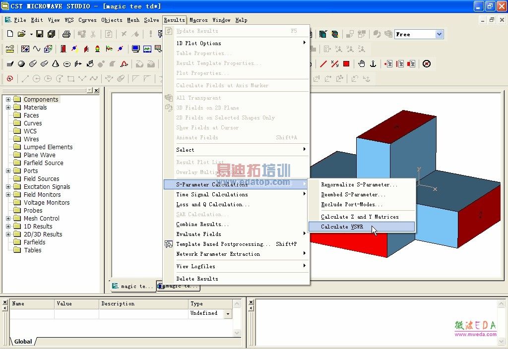
Task: Switch to the first magic te... view tab
Action: 133,286
